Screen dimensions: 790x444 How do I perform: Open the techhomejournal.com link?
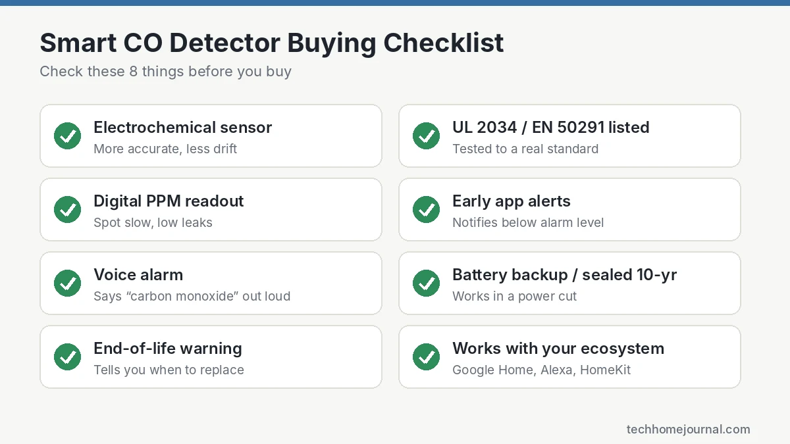pyautogui.click(x=688, y=430)
